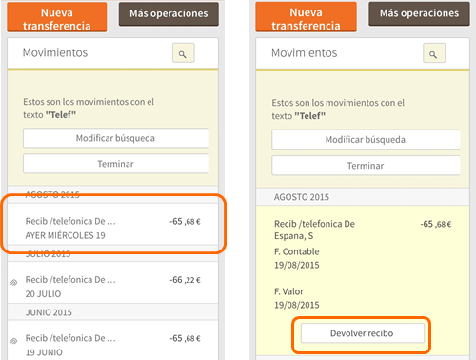Open Recib /telefonica movement dated AYER MIÉRCOLES 19
The height and width of the screenshot is (360, 476).
pos(112,224)
